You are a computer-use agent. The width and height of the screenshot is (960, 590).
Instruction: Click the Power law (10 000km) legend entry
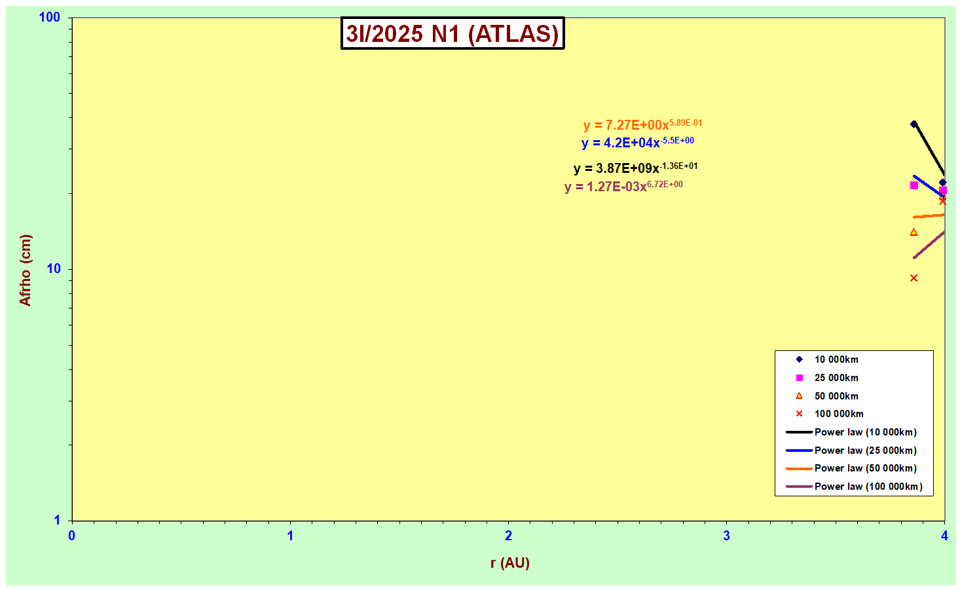[866, 432]
